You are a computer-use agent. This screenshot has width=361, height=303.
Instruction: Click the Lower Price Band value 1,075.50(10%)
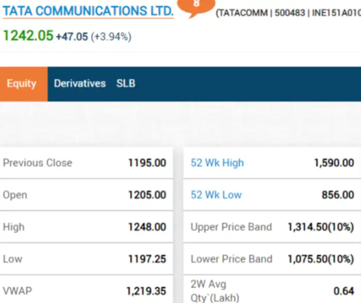click(x=321, y=259)
